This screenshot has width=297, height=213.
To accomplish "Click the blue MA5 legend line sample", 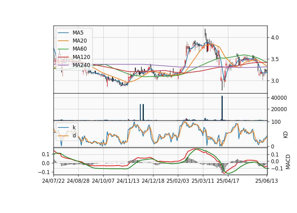I will pyautogui.click(x=63, y=33).
